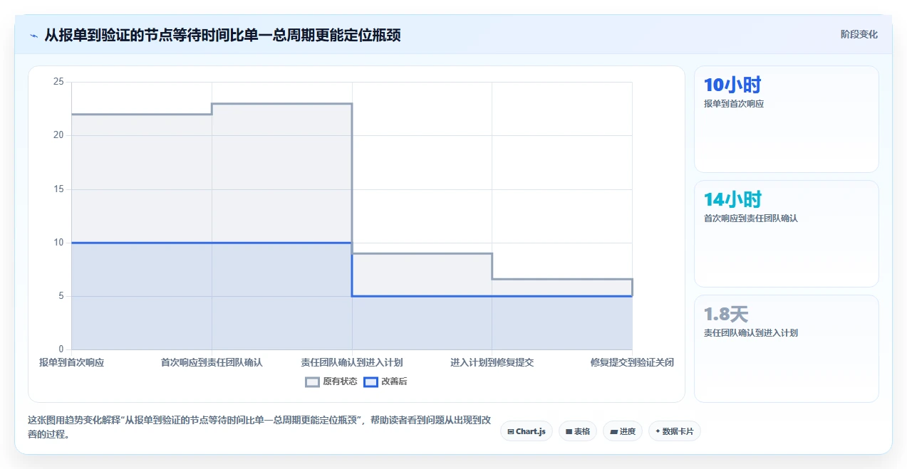This screenshot has height=469, width=907.
Task: Click the 数据卡片 sparkle icon
Action: (657, 431)
